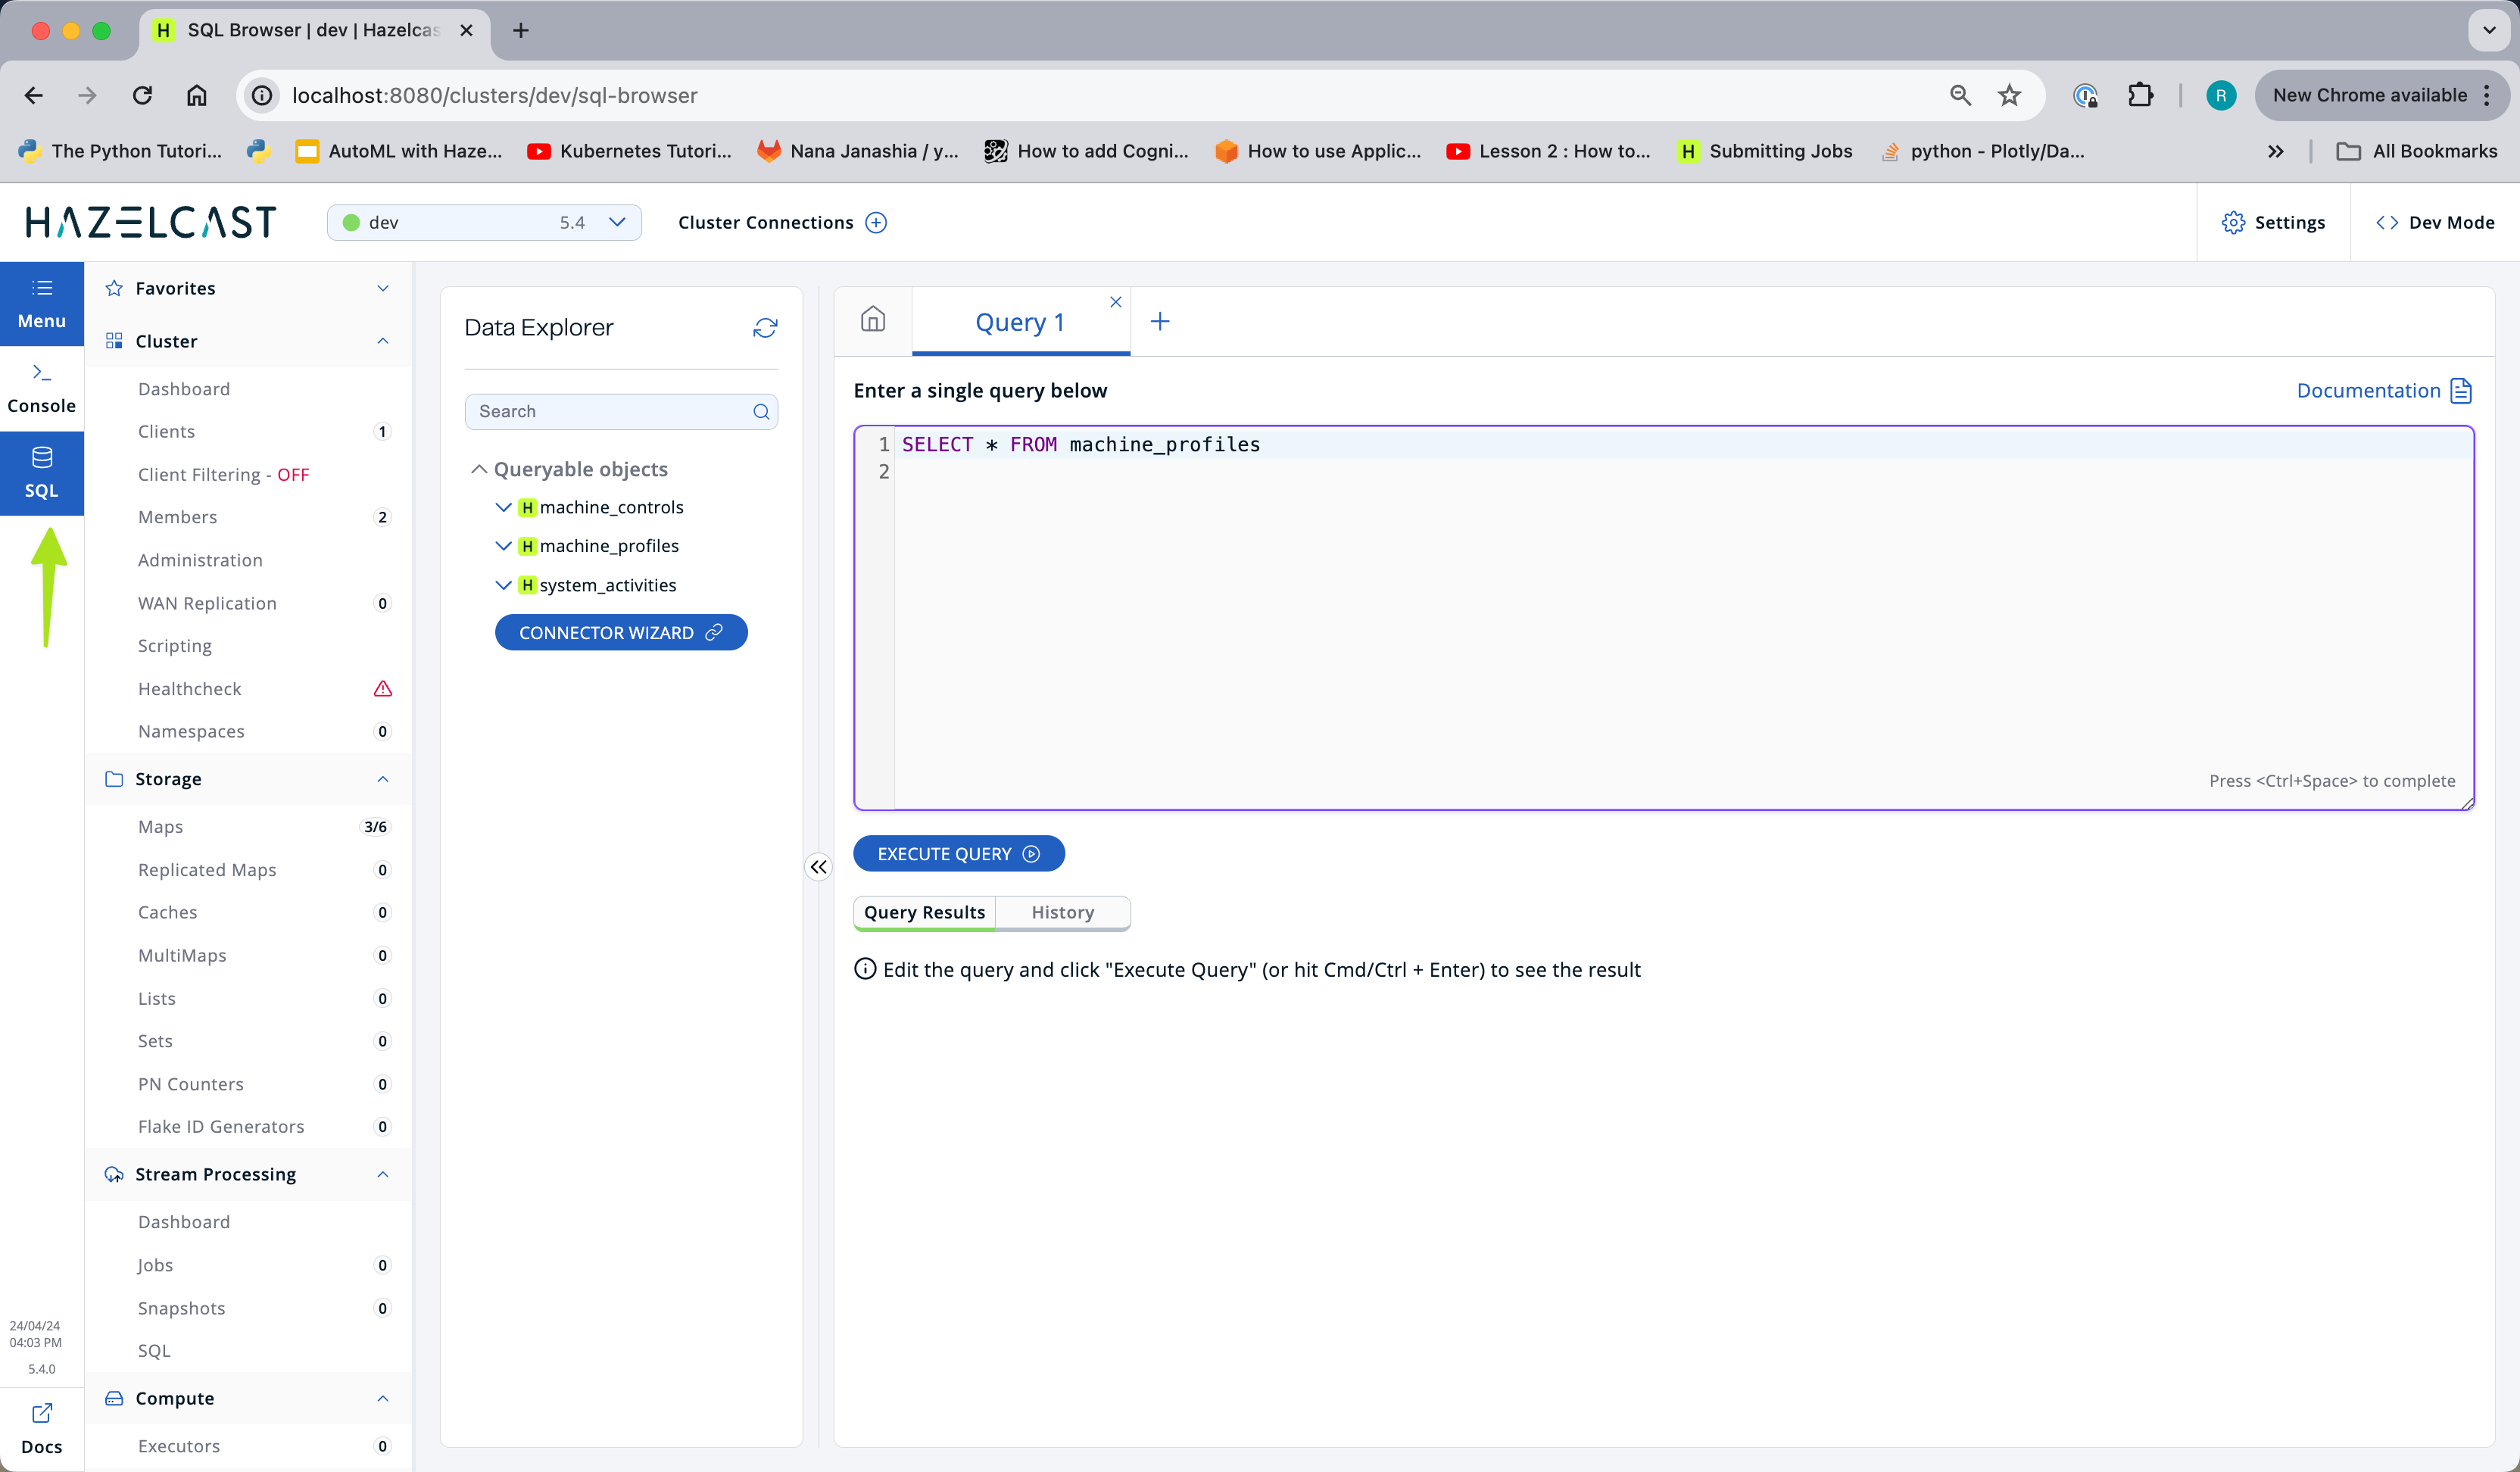
Task: Click the home icon beside Query 1 tab
Action: (x=873, y=320)
